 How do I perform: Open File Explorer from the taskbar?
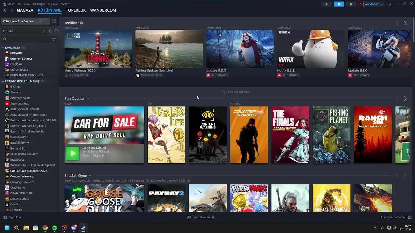[x=26, y=228]
